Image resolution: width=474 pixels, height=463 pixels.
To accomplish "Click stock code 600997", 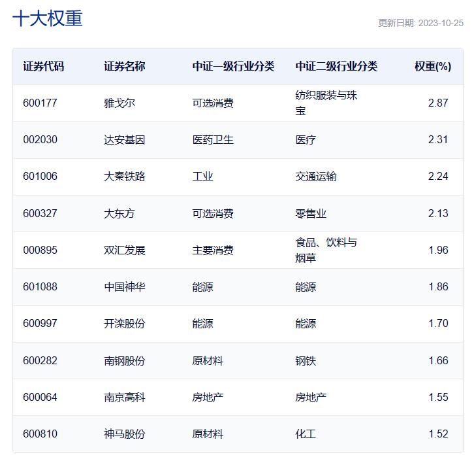I will pyautogui.click(x=40, y=323).
